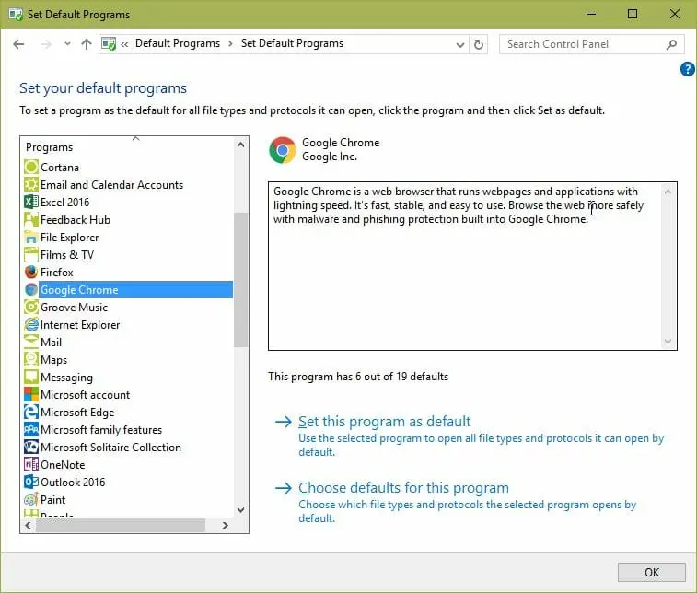Click Control Panel icon in address bar
The width and height of the screenshot is (697, 593).
109,43
